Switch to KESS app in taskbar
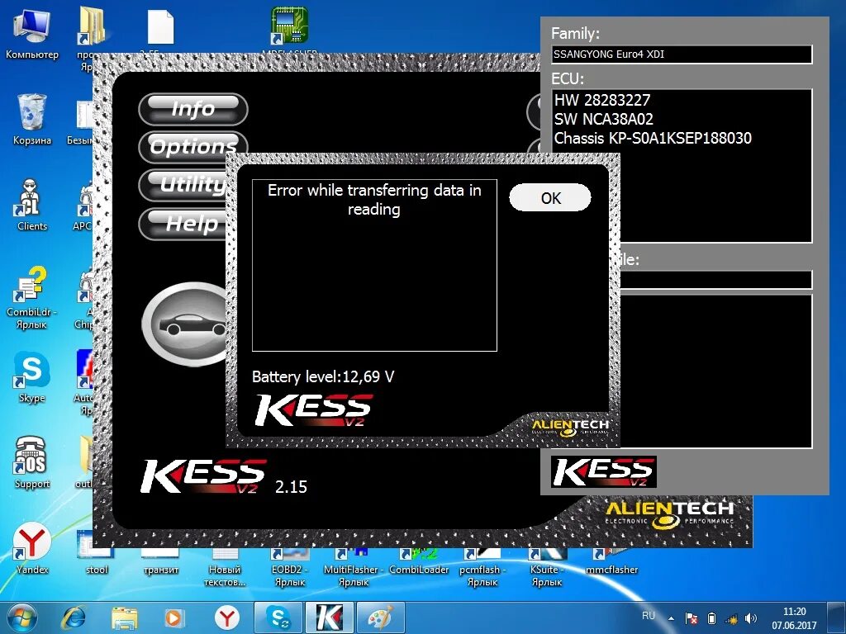Image resolution: width=846 pixels, height=634 pixels. 329,617
